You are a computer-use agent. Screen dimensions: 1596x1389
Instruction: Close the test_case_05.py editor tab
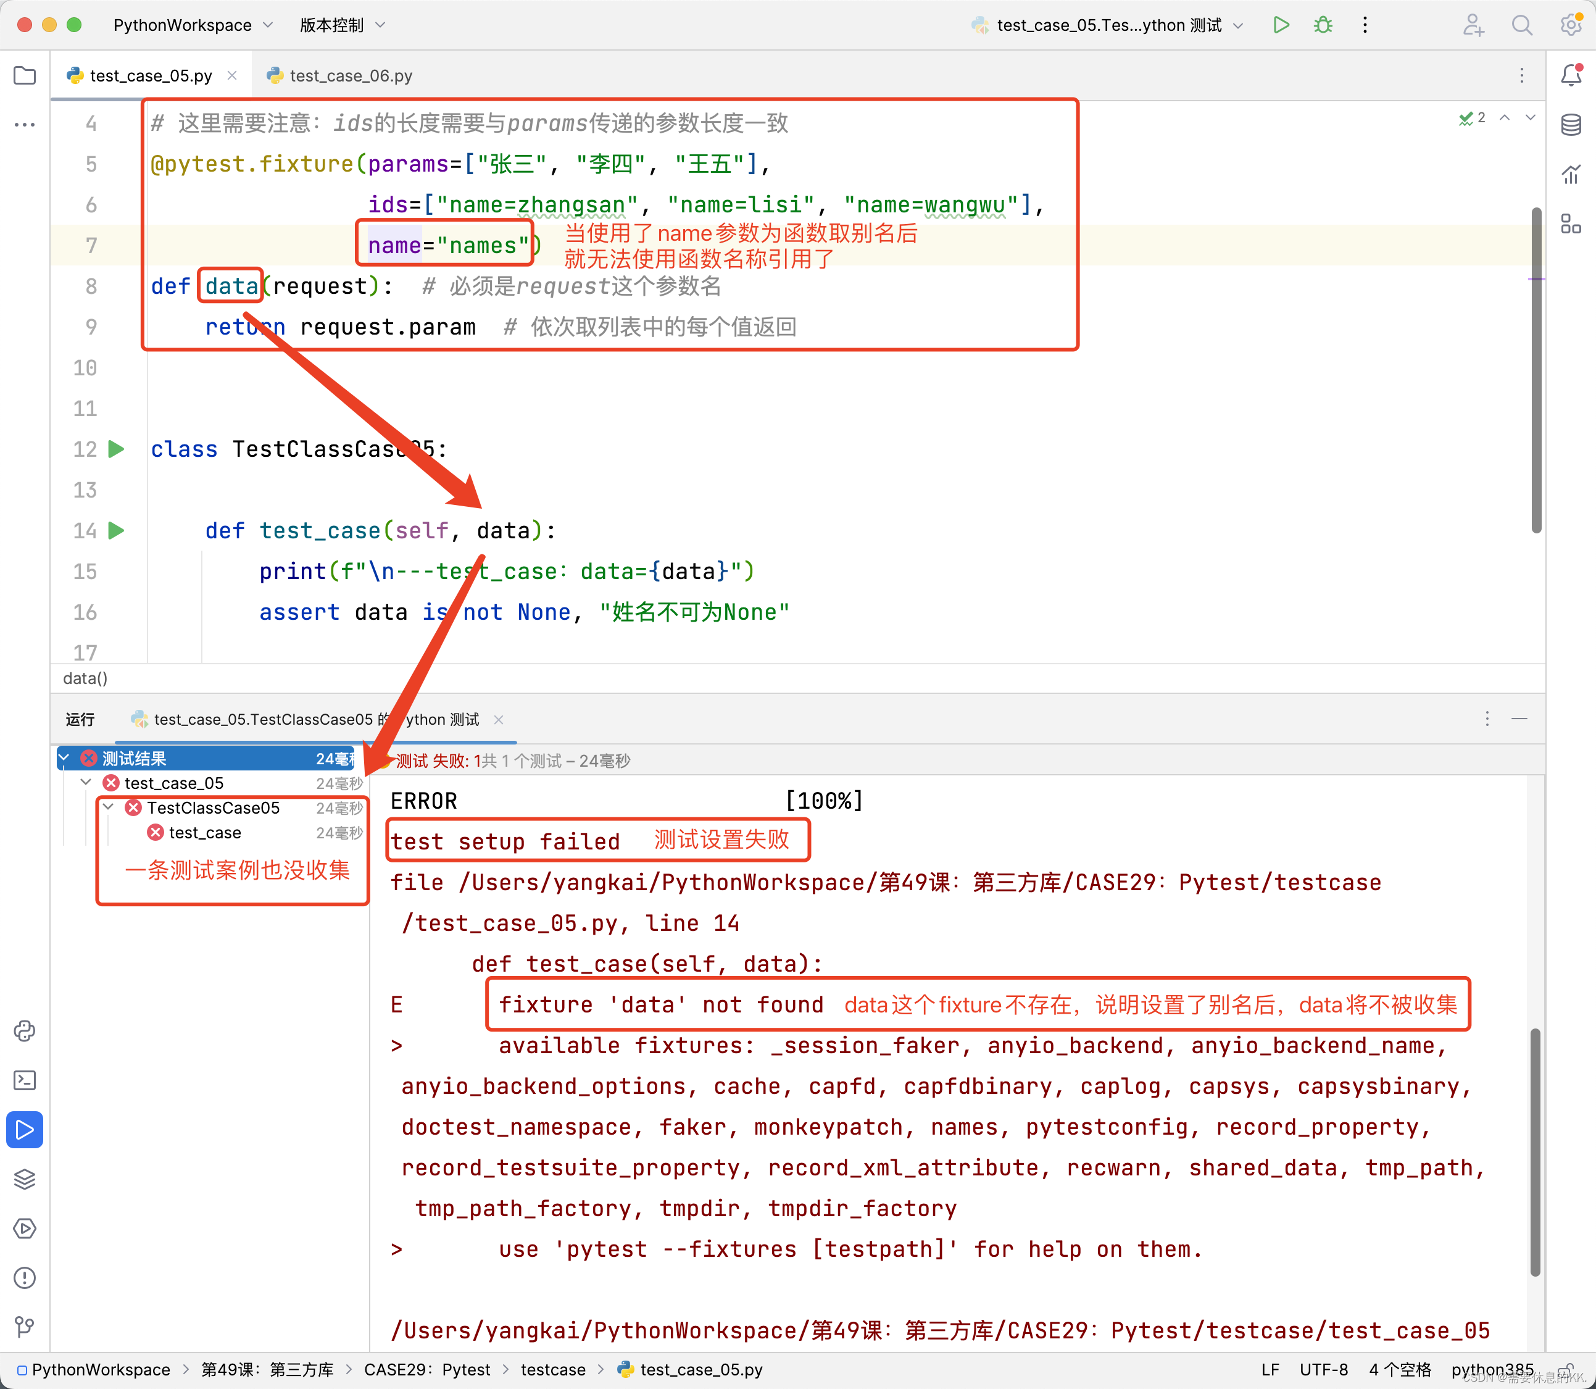(x=231, y=75)
